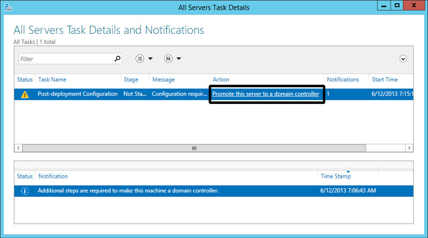
Task: Open the save query icon
Action: (169, 58)
